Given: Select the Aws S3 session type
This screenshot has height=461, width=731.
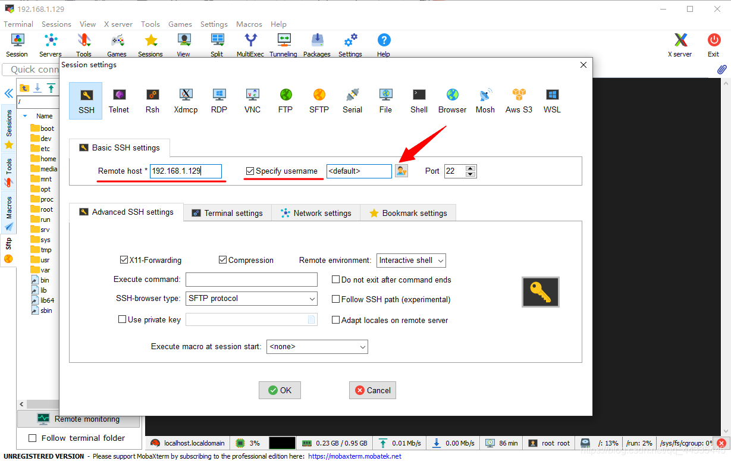Looking at the screenshot, I should pos(519,101).
